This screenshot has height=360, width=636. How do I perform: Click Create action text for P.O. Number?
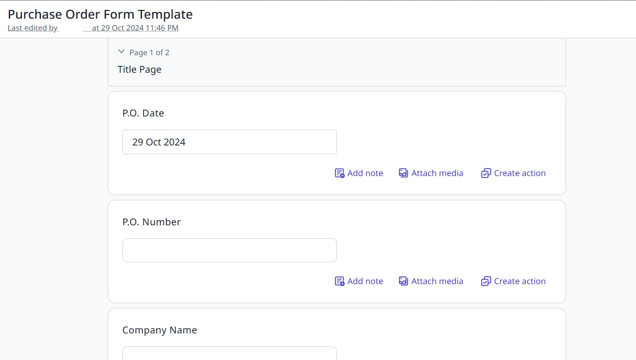(x=520, y=281)
